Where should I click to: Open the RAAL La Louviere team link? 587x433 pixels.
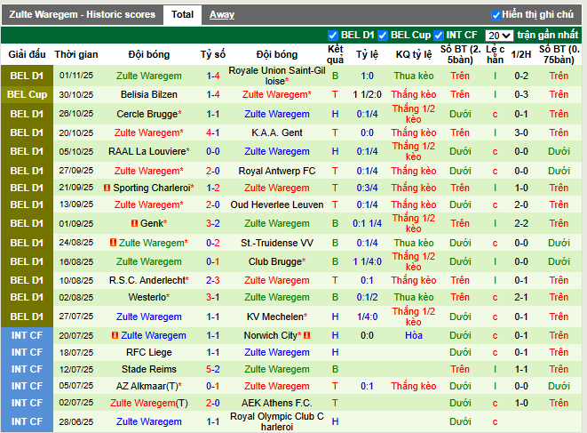[147, 151]
